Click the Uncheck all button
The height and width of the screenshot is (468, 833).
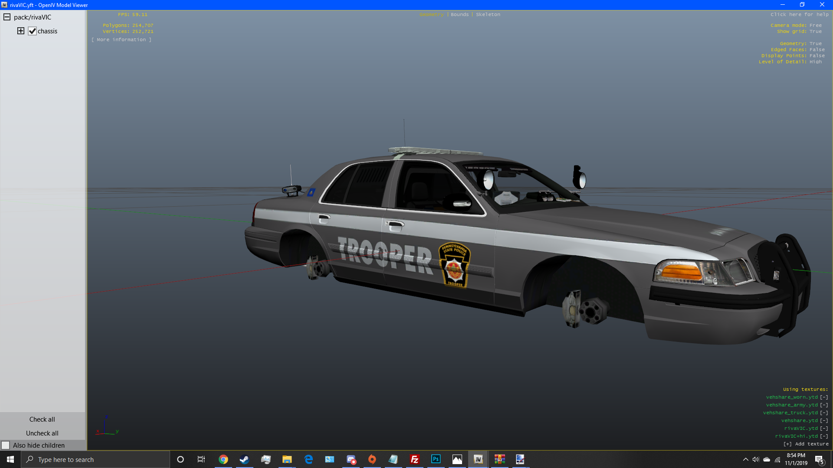42,433
